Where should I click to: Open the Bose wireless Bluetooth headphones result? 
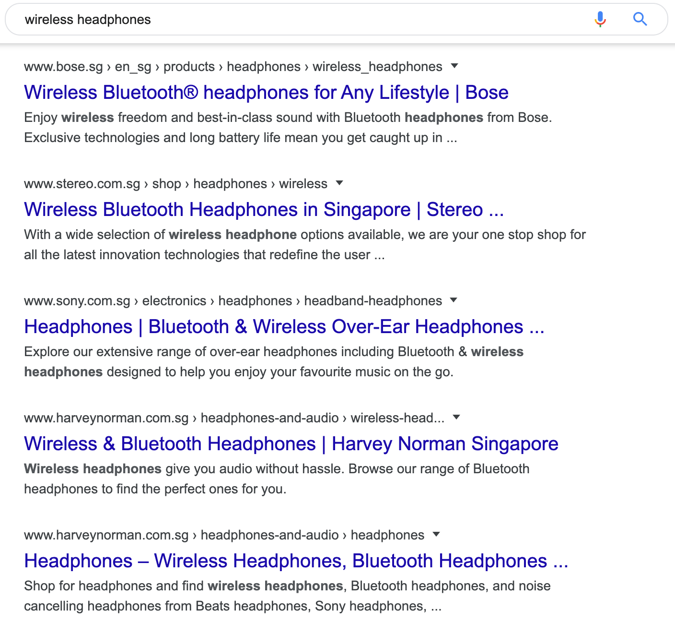point(267,92)
